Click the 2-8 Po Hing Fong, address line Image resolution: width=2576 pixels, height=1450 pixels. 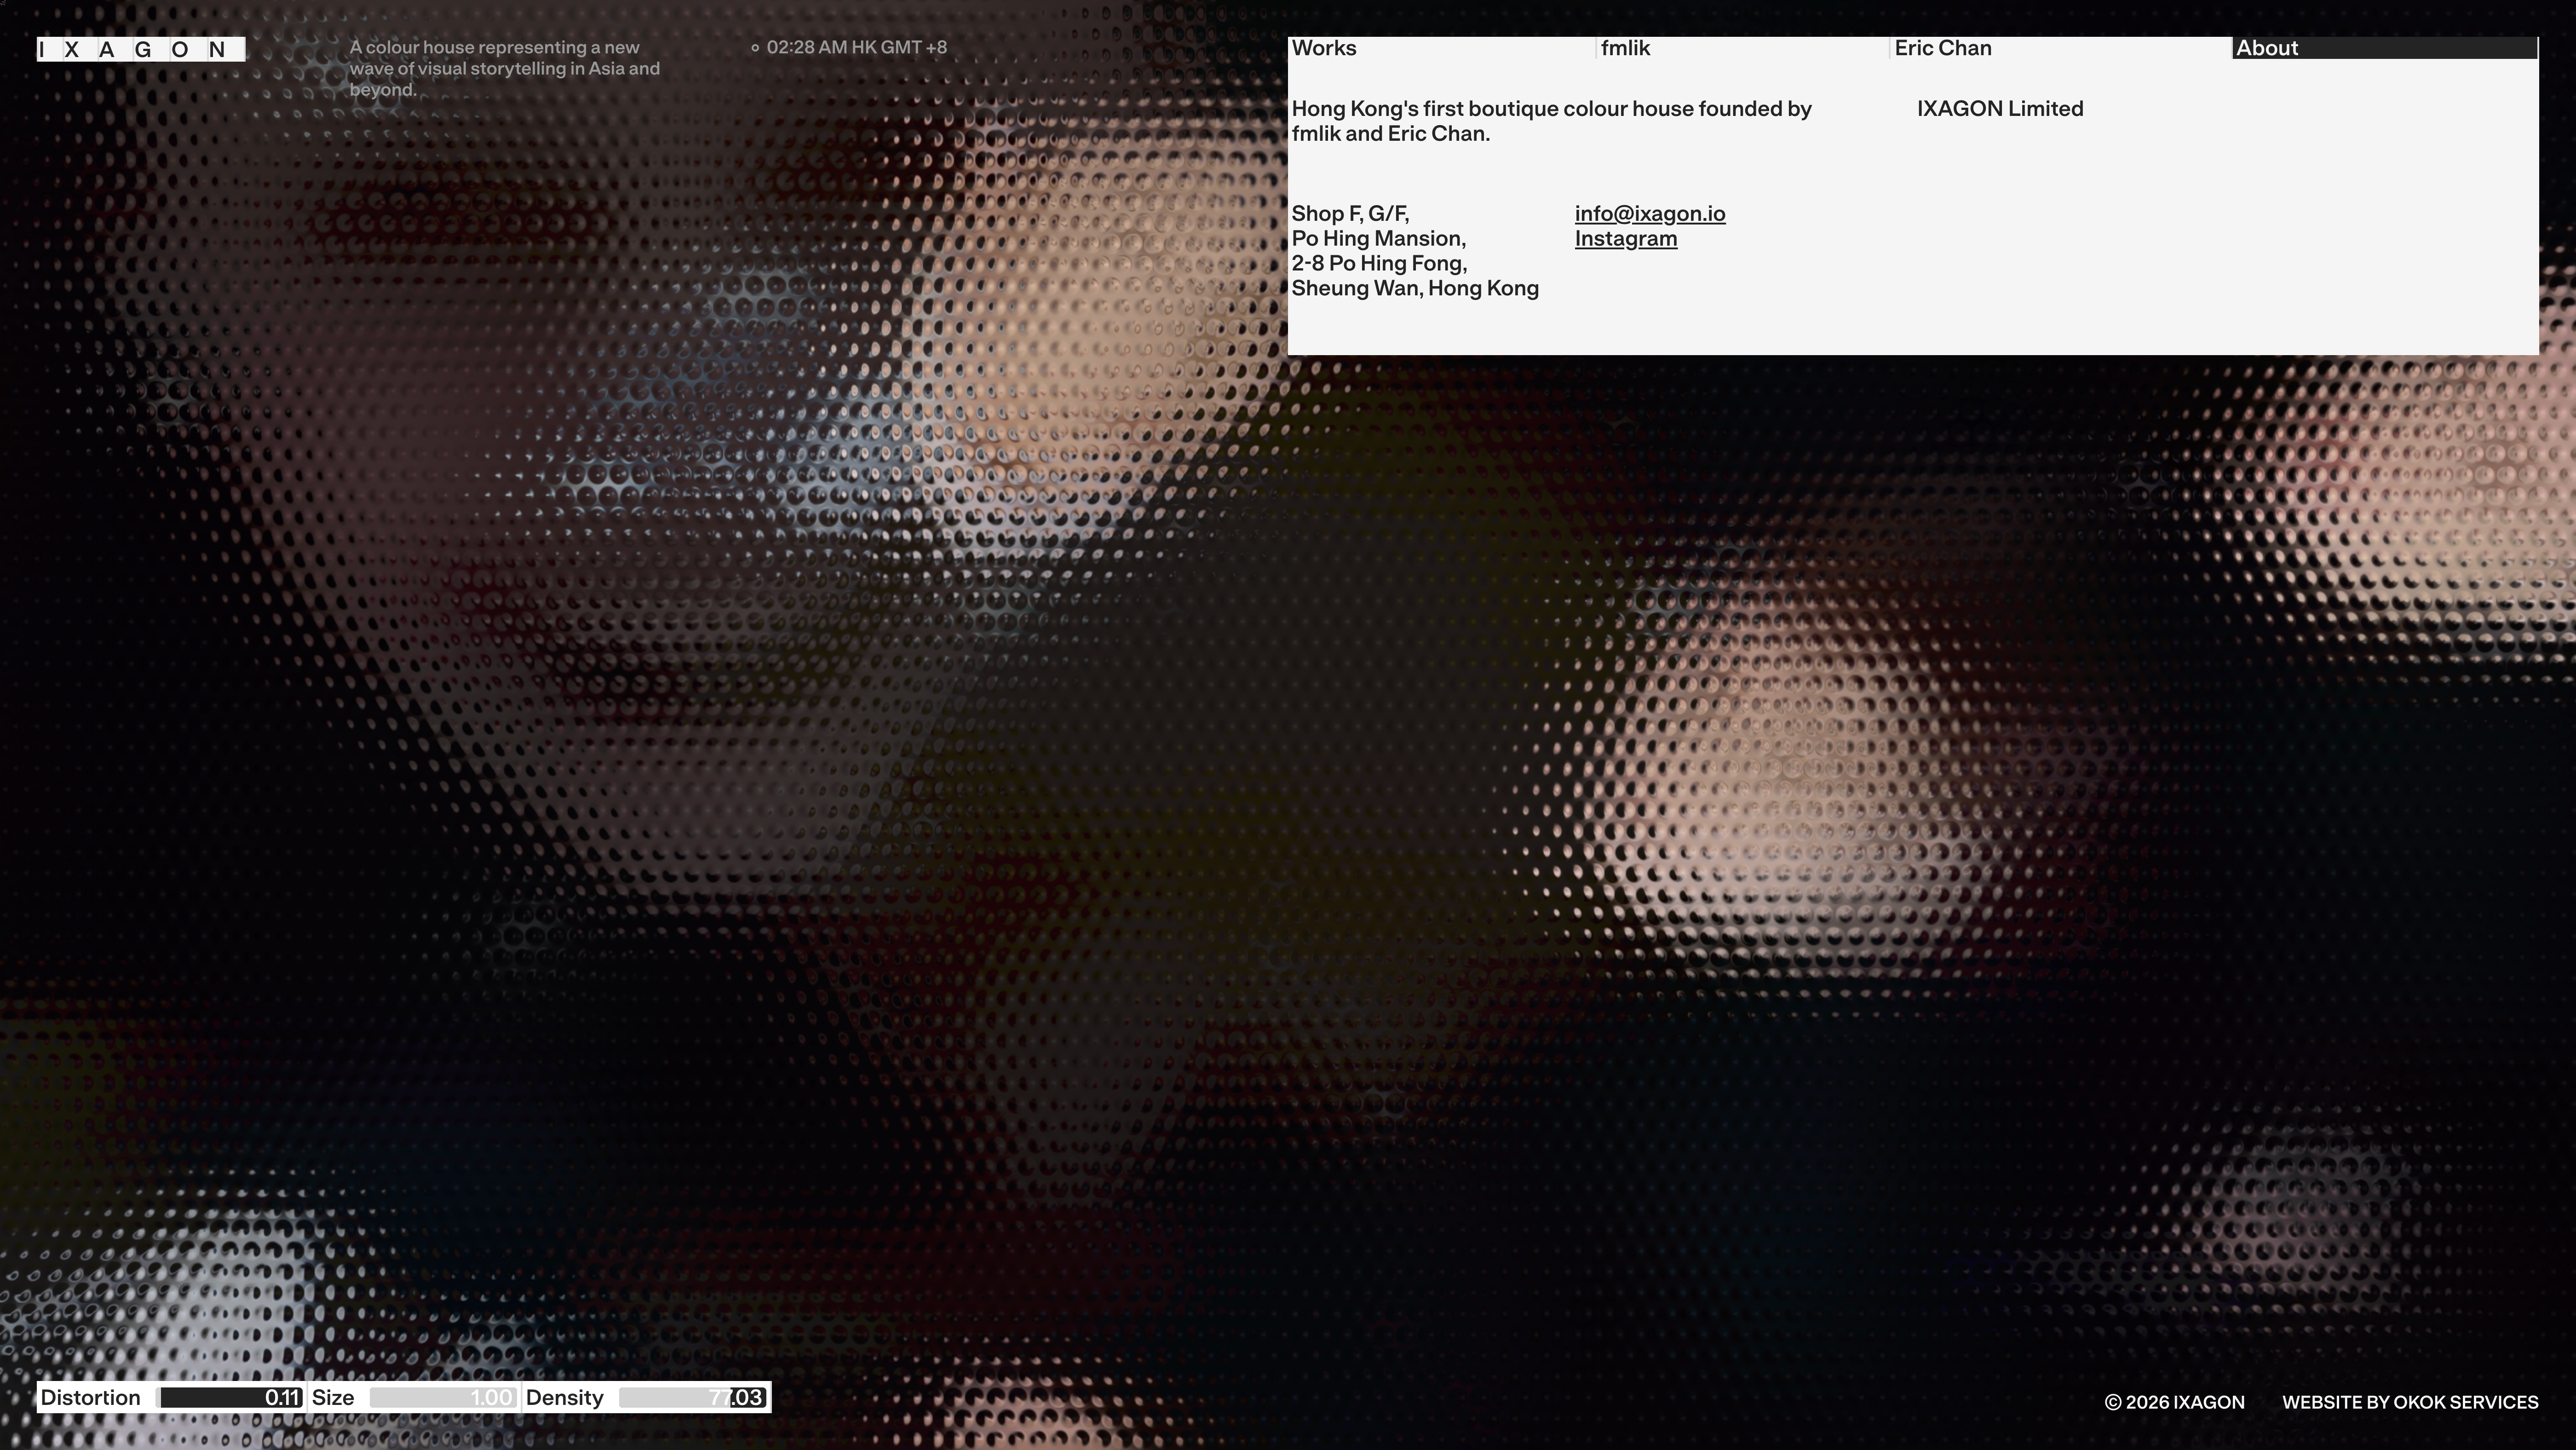(1379, 264)
